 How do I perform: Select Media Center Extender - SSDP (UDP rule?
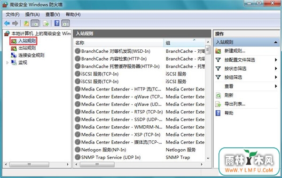pos(122,119)
